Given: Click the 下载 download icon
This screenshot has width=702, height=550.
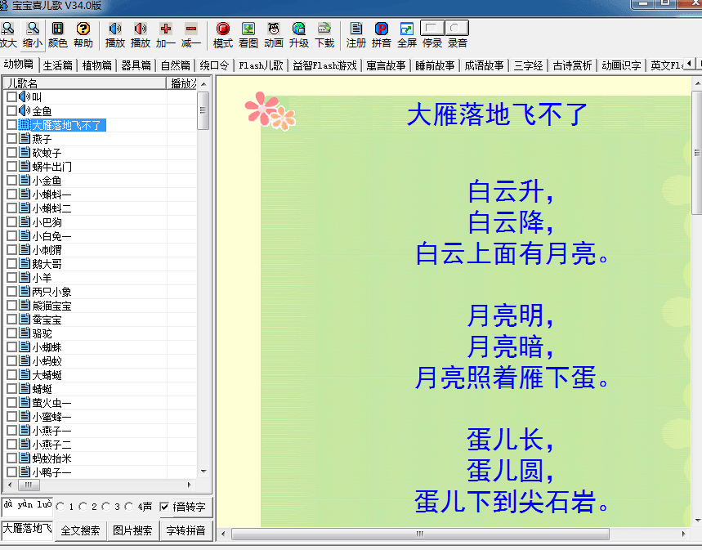Looking at the screenshot, I should pyautogui.click(x=324, y=29).
